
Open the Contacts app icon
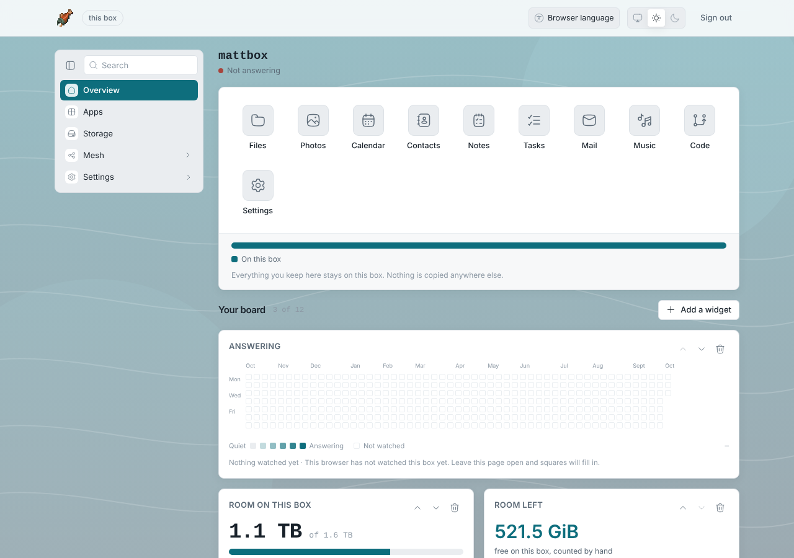coord(424,120)
